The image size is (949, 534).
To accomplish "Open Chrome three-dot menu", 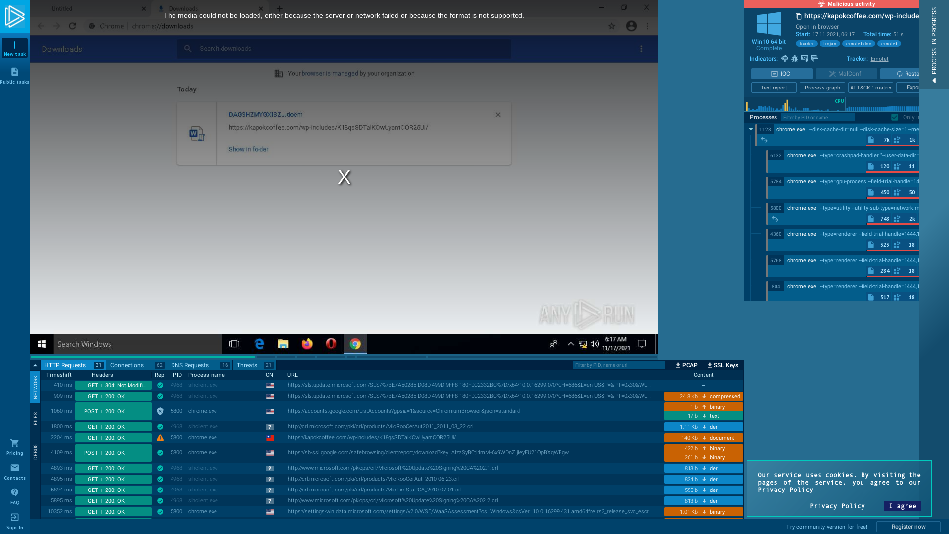I will tap(647, 26).
